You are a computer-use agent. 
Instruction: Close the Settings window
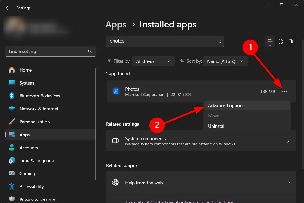point(296,5)
